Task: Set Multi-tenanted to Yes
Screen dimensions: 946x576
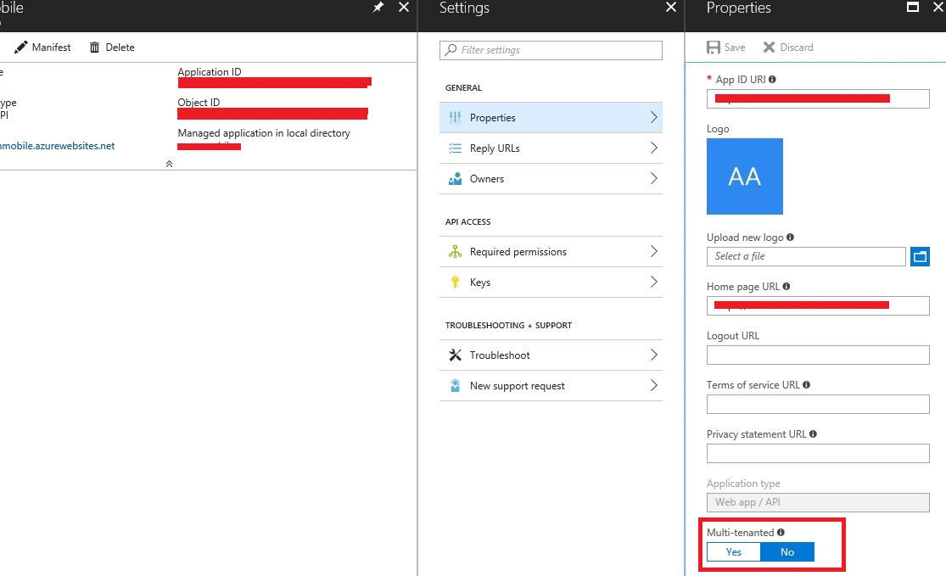Action: point(734,552)
